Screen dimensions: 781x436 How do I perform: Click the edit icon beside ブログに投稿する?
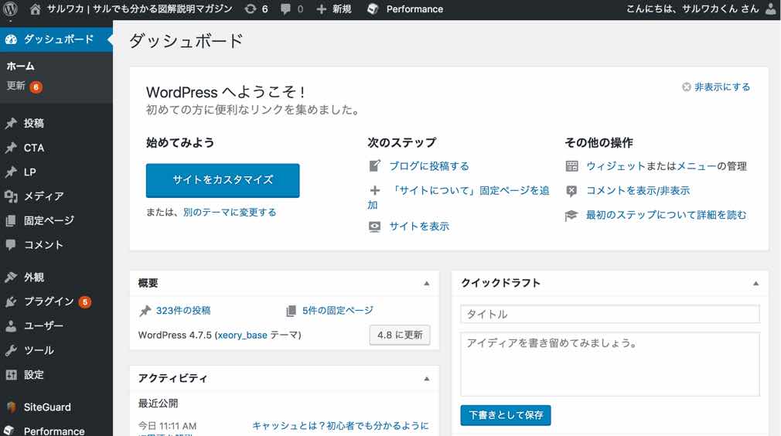pos(374,165)
